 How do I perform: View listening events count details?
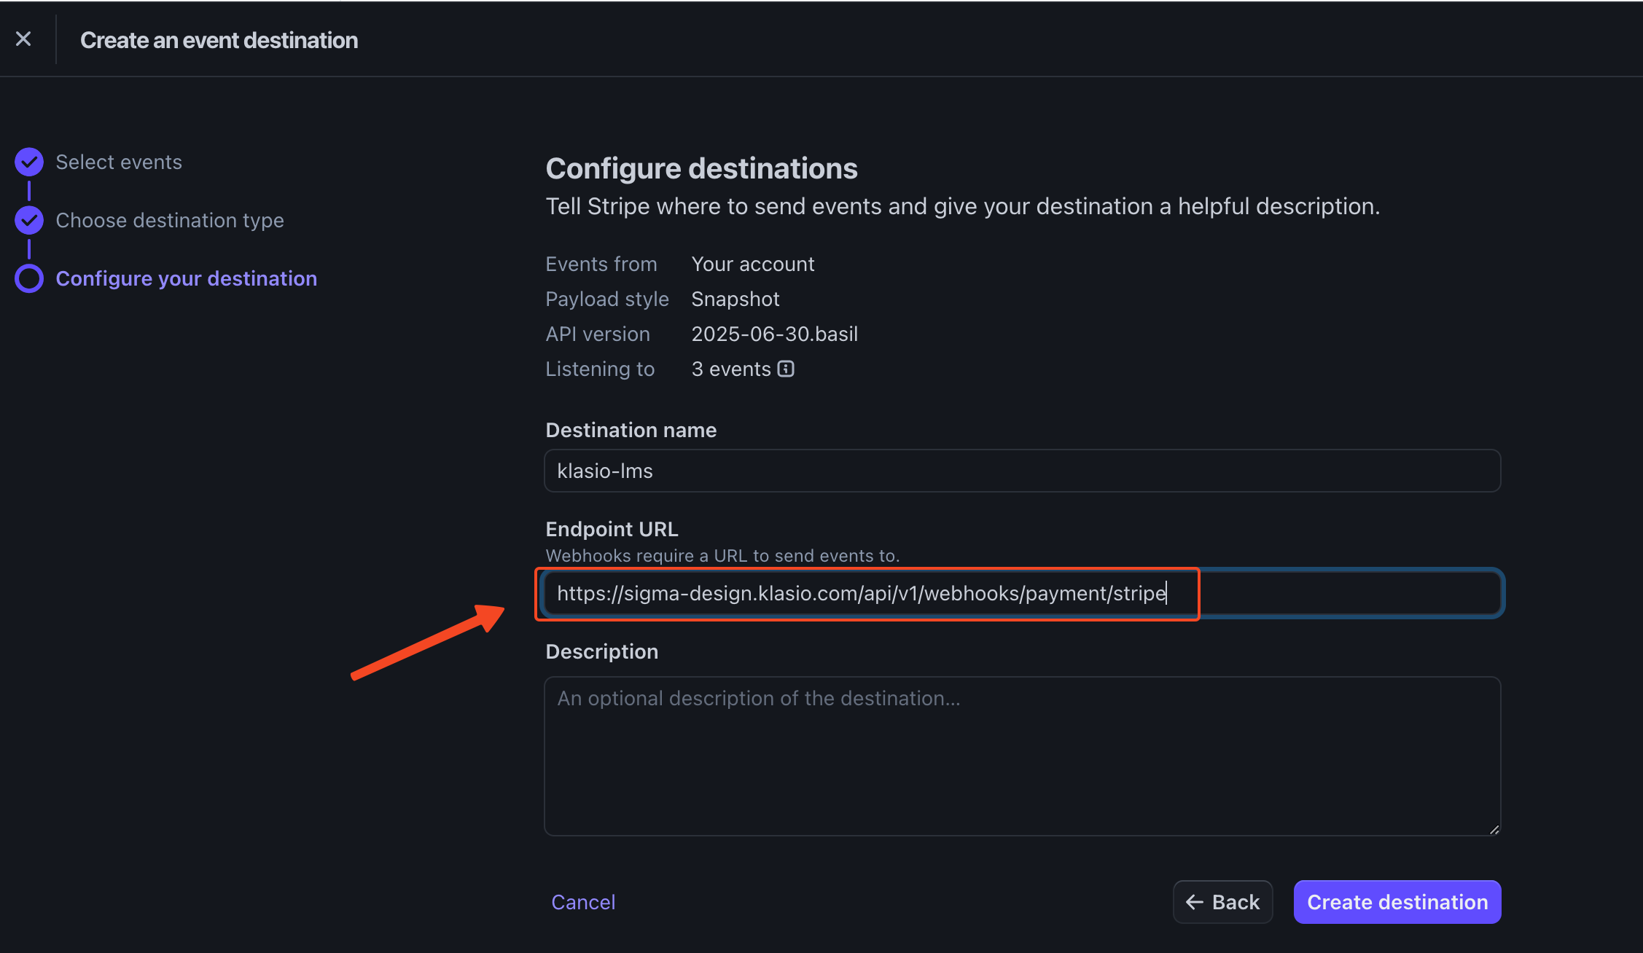[x=731, y=369]
